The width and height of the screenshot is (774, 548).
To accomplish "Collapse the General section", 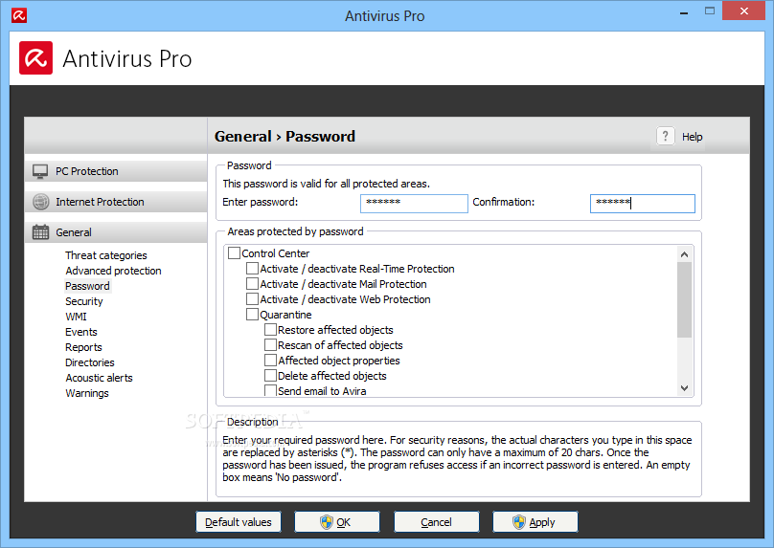I will tap(116, 232).
